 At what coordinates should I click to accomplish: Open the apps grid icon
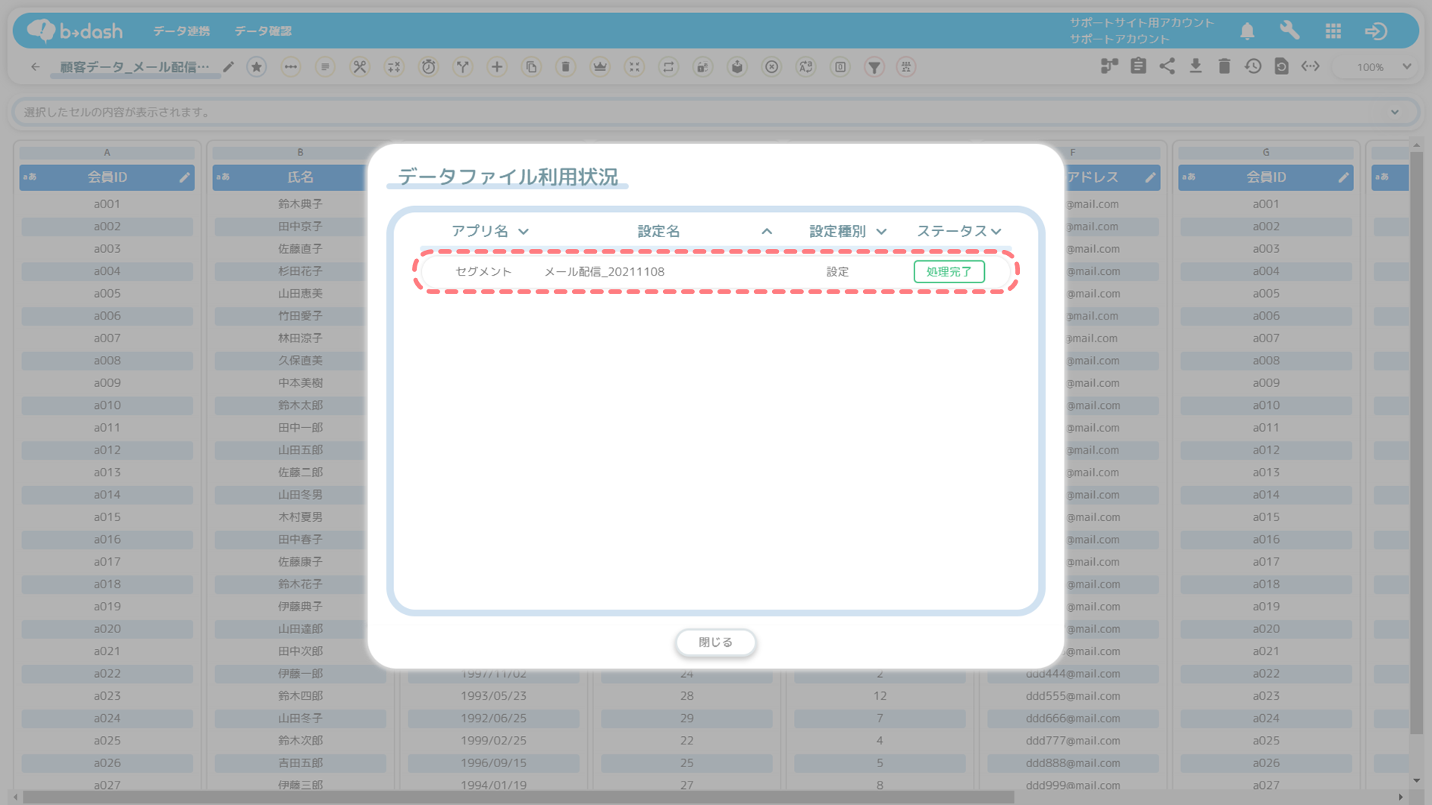point(1334,30)
